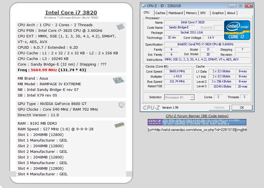This screenshot has width=264, height=188.
Task: Open the Memory tab
Action: (x=191, y=13)
